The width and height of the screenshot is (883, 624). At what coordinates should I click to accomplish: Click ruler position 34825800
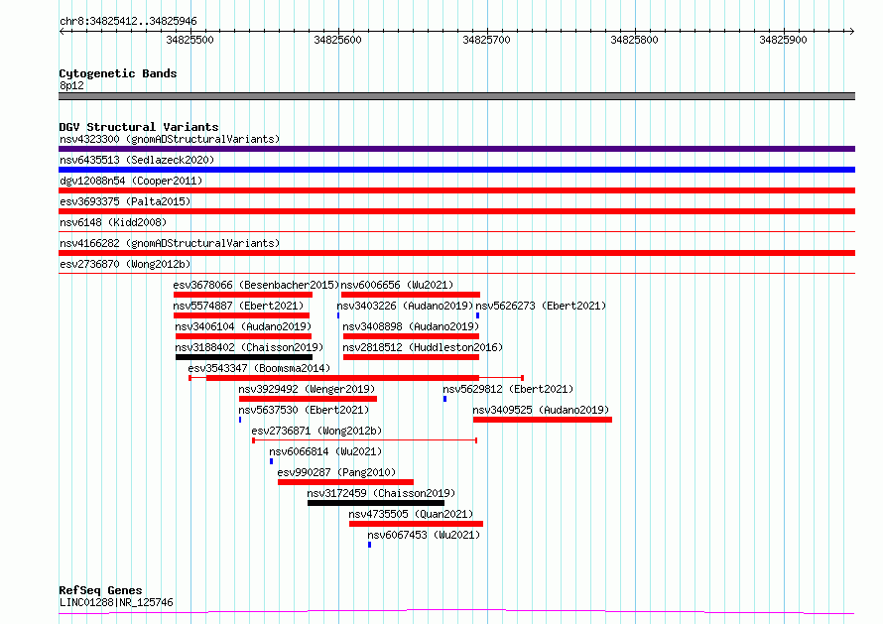[x=635, y=40]
